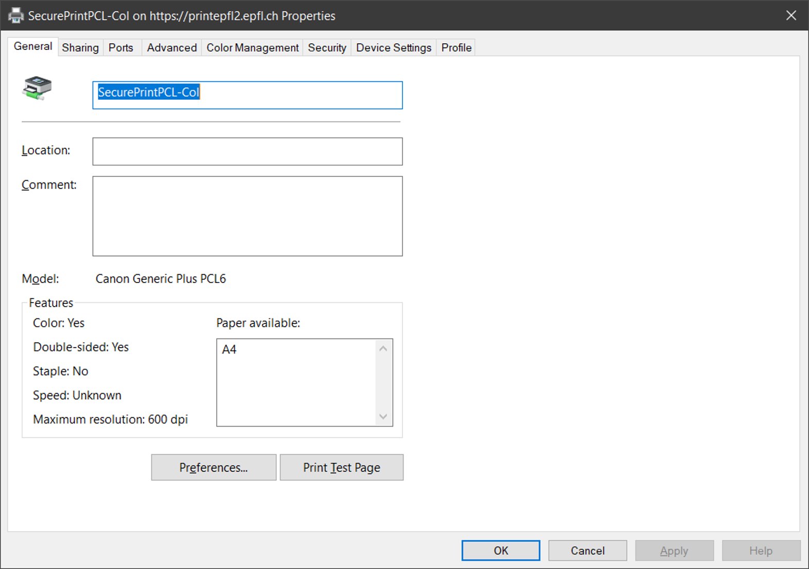View the Device Settings tab
Image resolution: width=809 pixels, height=569 pixels.
tap(393, 48)
